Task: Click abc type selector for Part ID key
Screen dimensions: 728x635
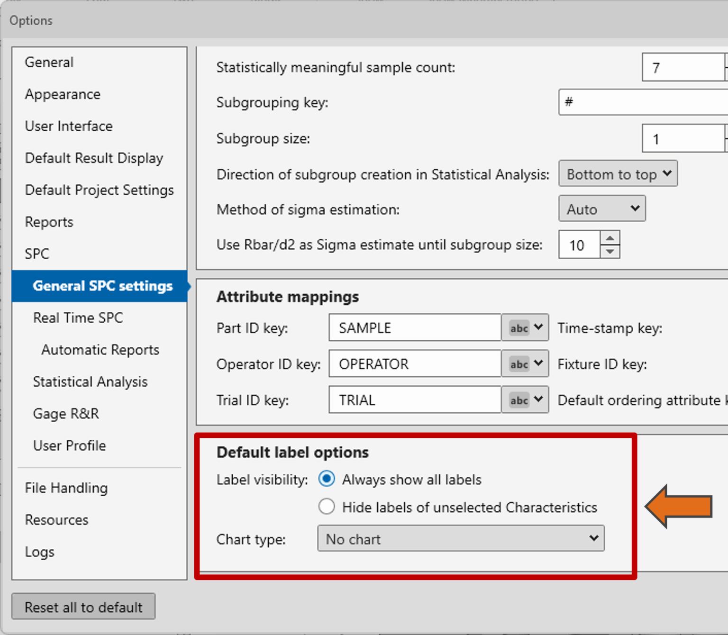Action: [525, 327]
